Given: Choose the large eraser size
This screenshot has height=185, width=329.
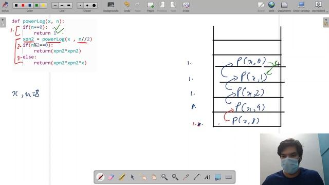Looking at the screenshot, I should click(x=94, y=6).
